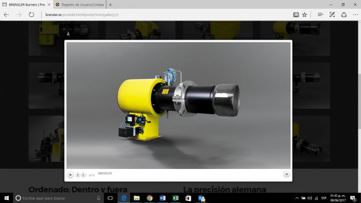Click 'La precisión alemana' heading
This screenshot has width=361, height=203.
(224, 189)
